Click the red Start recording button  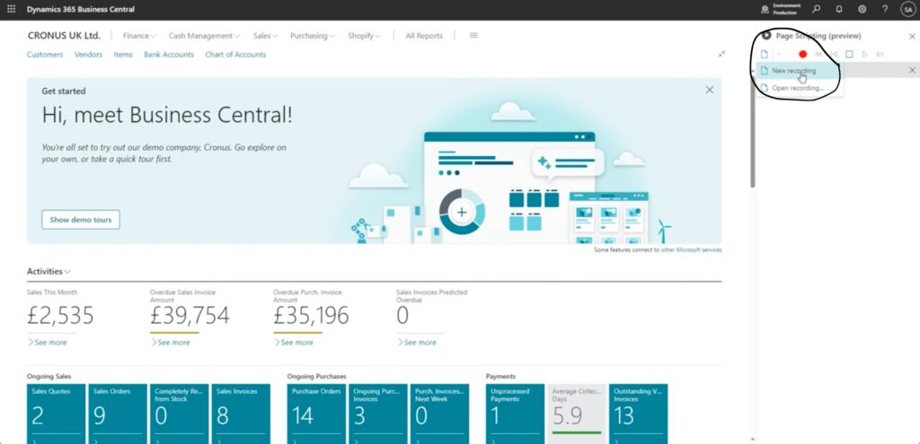[x=803, y=55]
